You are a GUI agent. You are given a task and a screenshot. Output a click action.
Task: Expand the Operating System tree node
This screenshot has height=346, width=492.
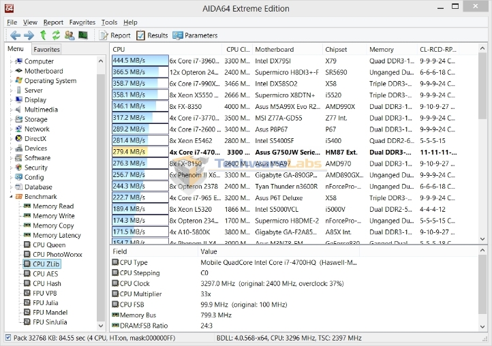(x=11, y=80)
